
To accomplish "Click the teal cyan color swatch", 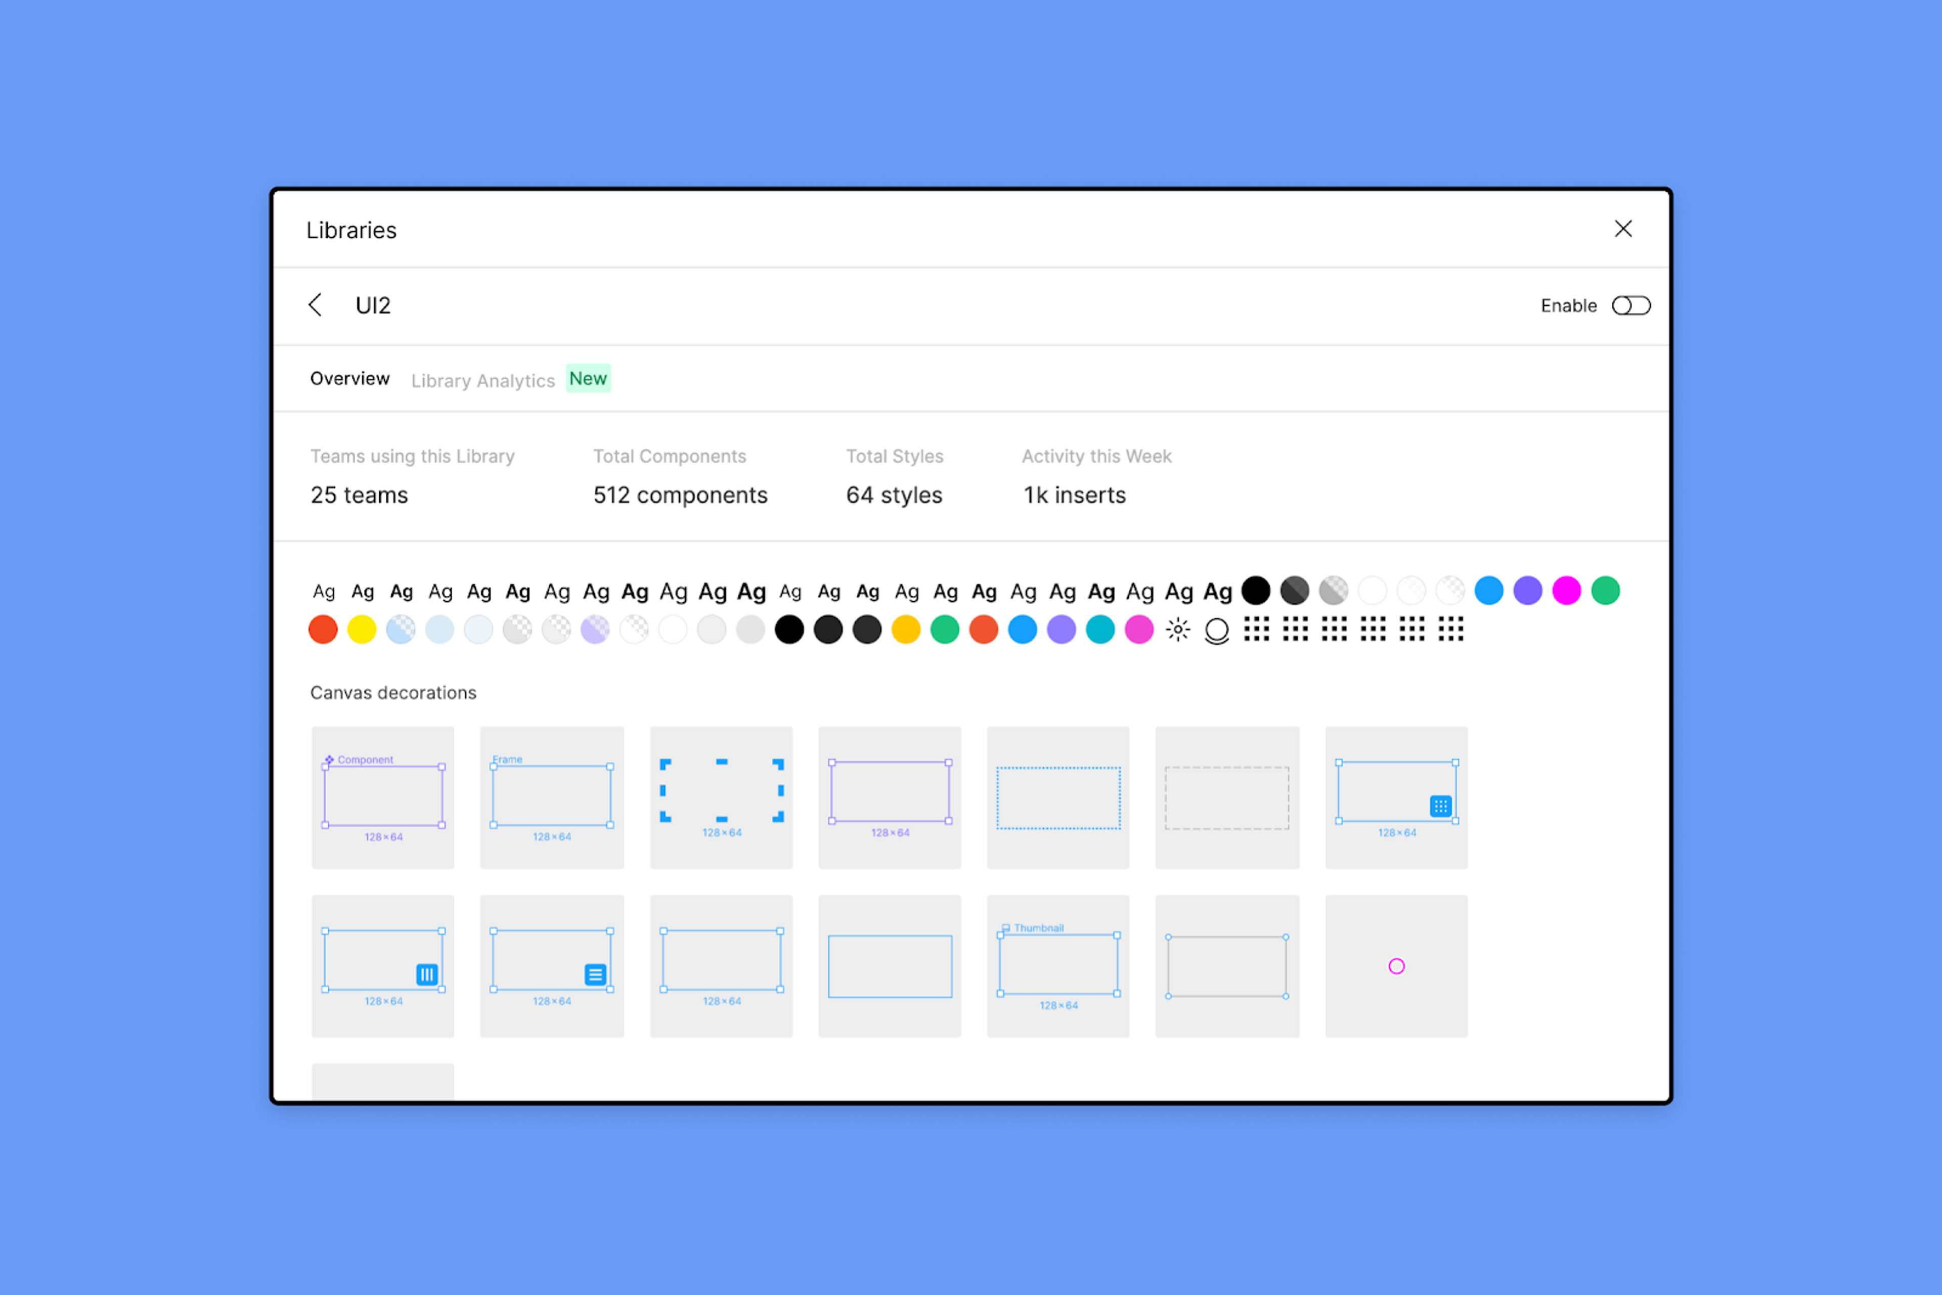I will tap(1099, 630).
